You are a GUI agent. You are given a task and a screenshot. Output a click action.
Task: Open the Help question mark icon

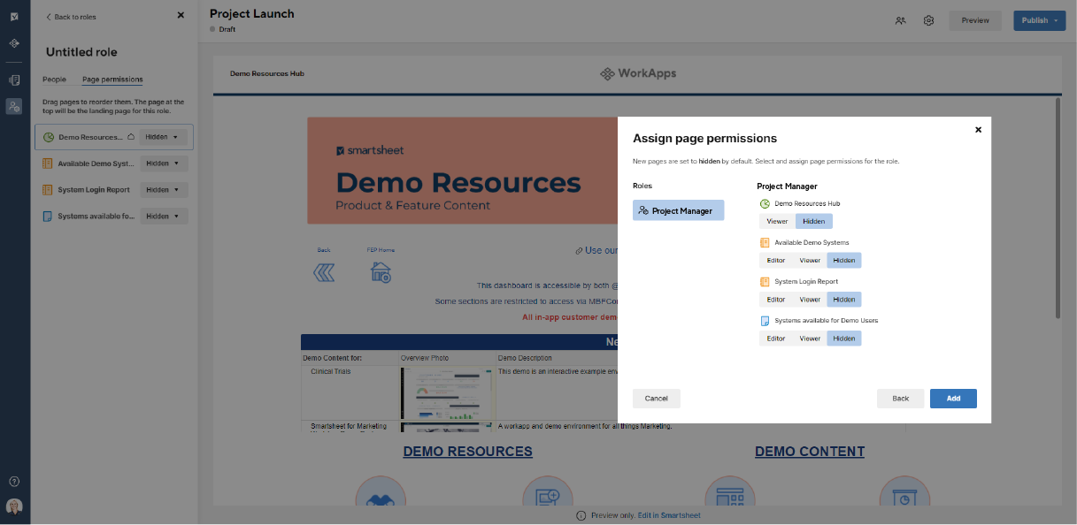(x=13, y=481)
